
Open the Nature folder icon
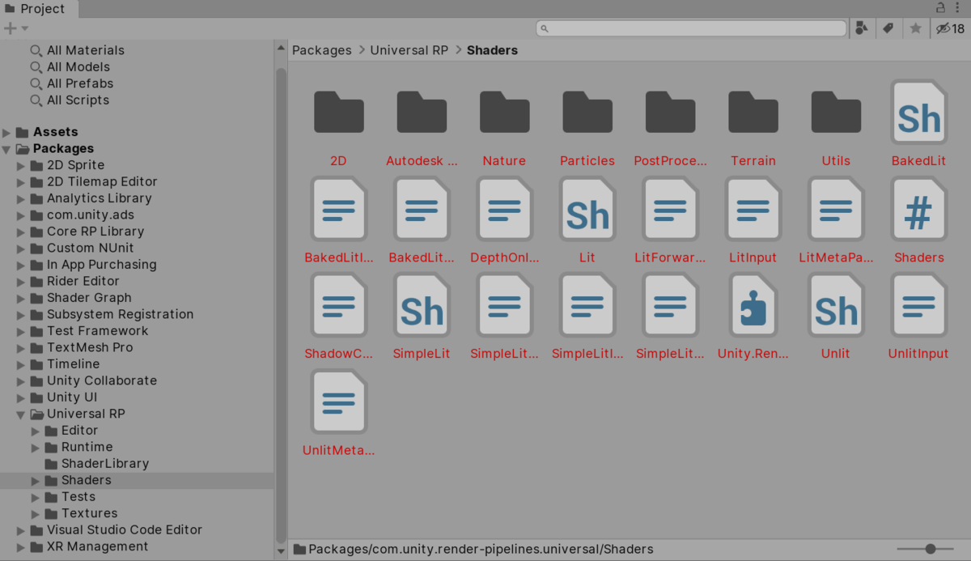pos(504,112)
